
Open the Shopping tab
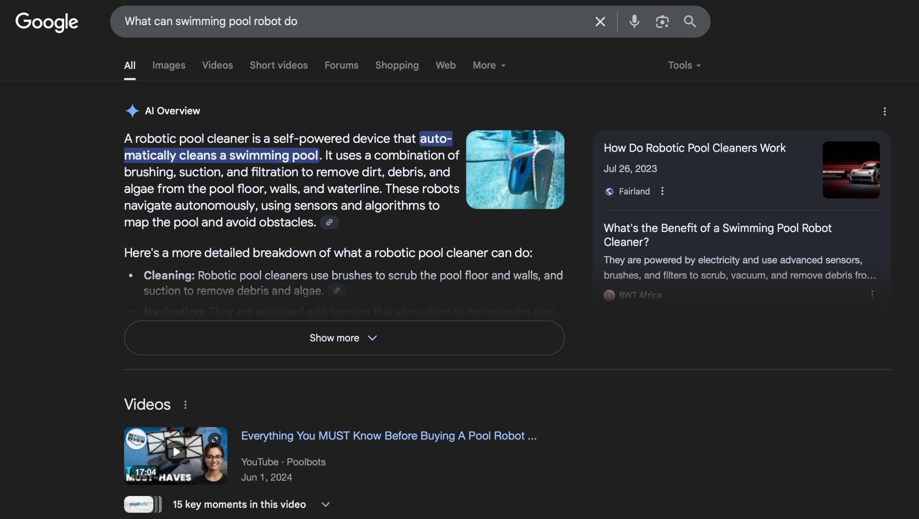(397, 65)
